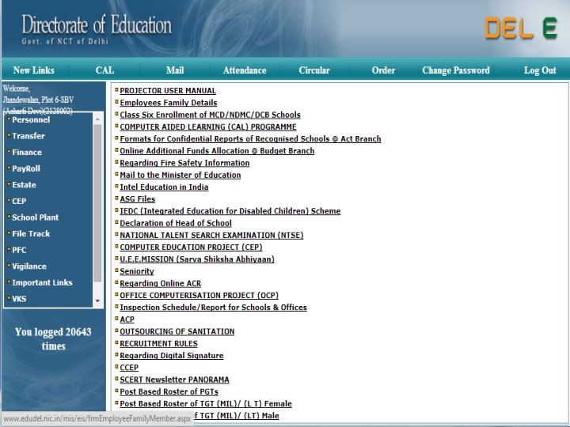Open COMPUTER AIDED LEARNING (CAL) PROGRAMME link
This screenshot has height=427, width=570.
pos(208,127)
